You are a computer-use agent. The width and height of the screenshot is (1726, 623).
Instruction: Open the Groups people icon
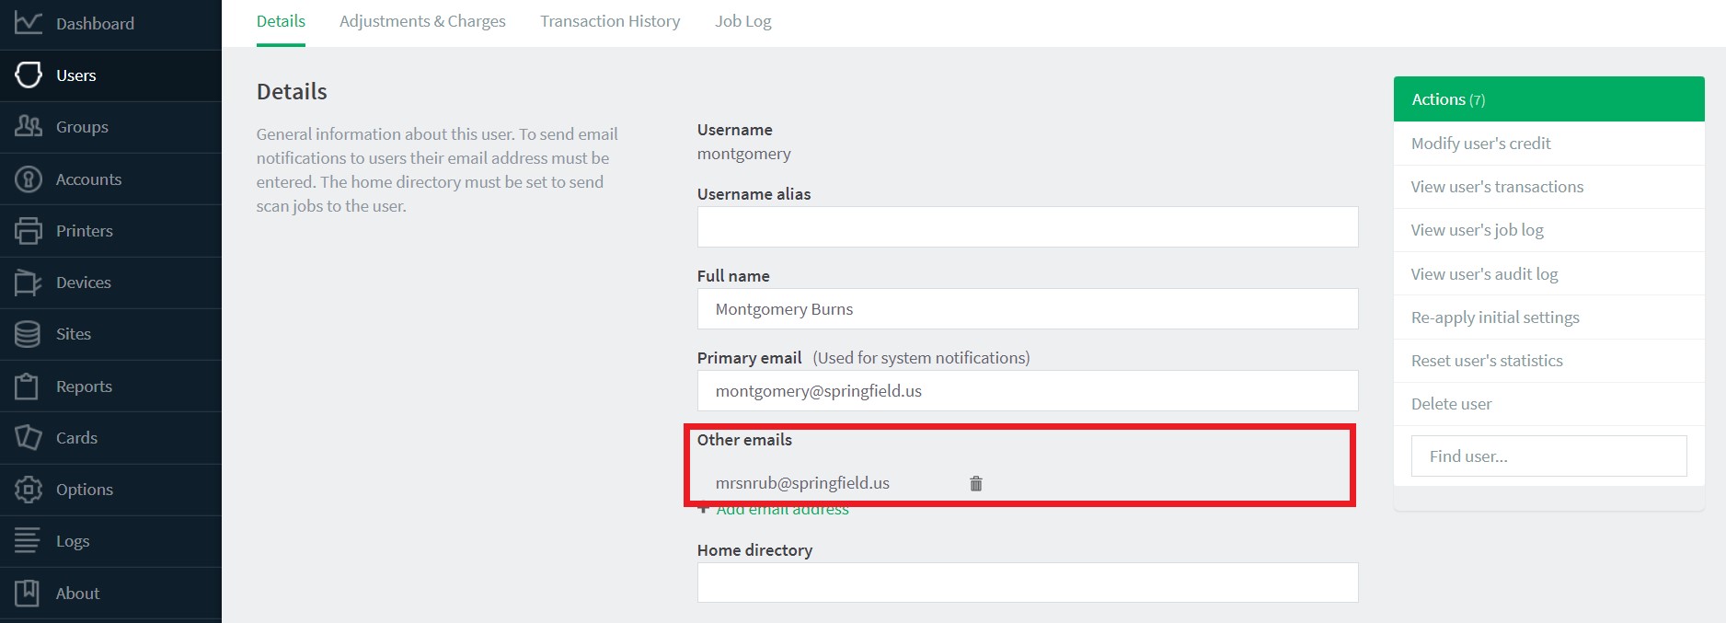click(29, 126)
